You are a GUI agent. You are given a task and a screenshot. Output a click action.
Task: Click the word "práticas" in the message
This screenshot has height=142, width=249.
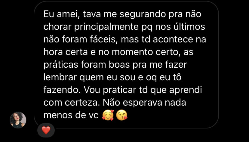pos(61,65)
